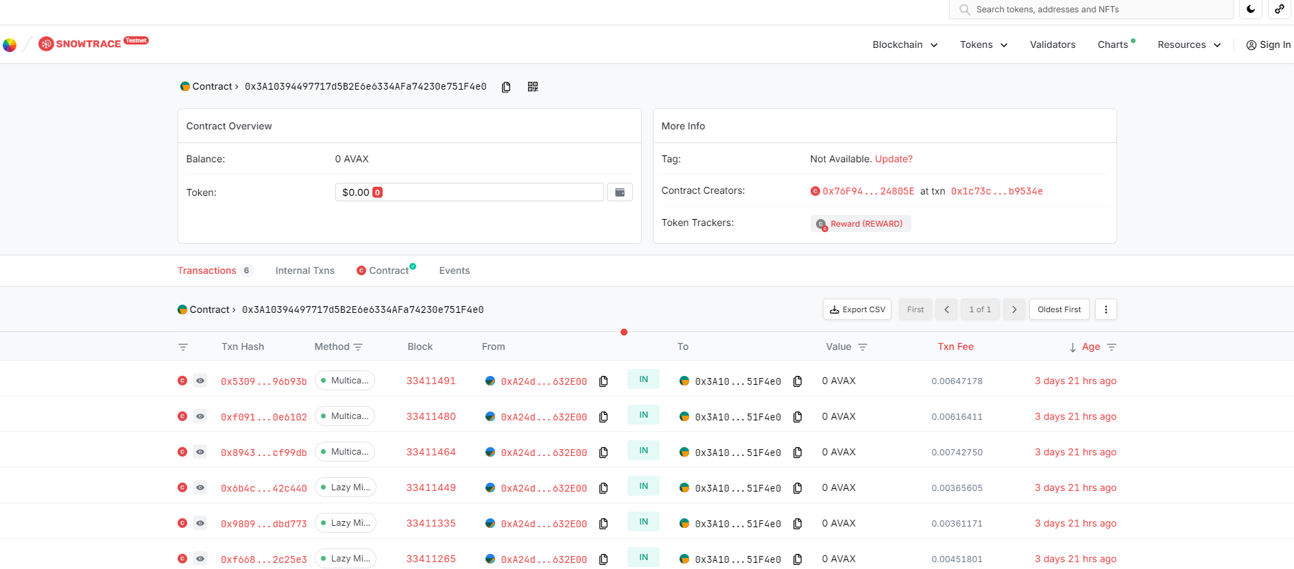1294x569 pixels.
Task: Go to previous page chevron
Action: [946, 309]
